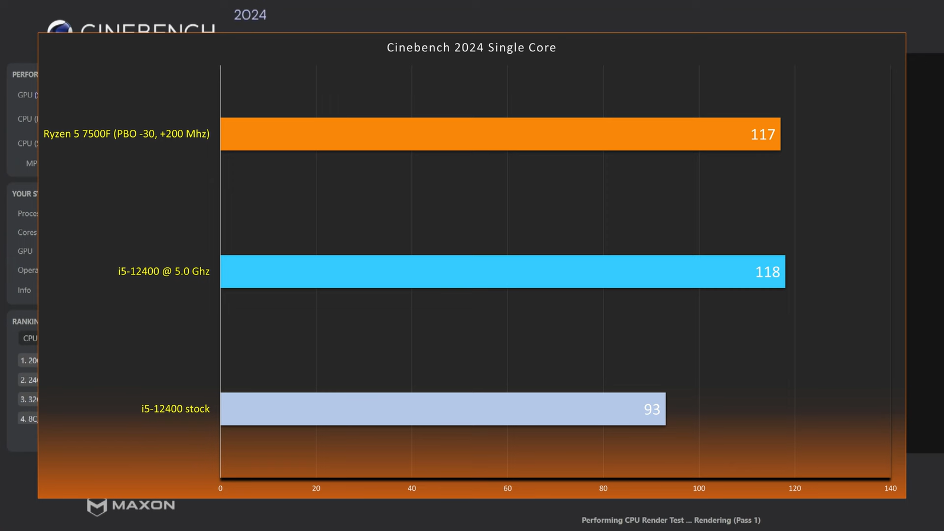This screenshot has height=531, width=944.
Task: Click the Your System section header
Action: (25, 194)
